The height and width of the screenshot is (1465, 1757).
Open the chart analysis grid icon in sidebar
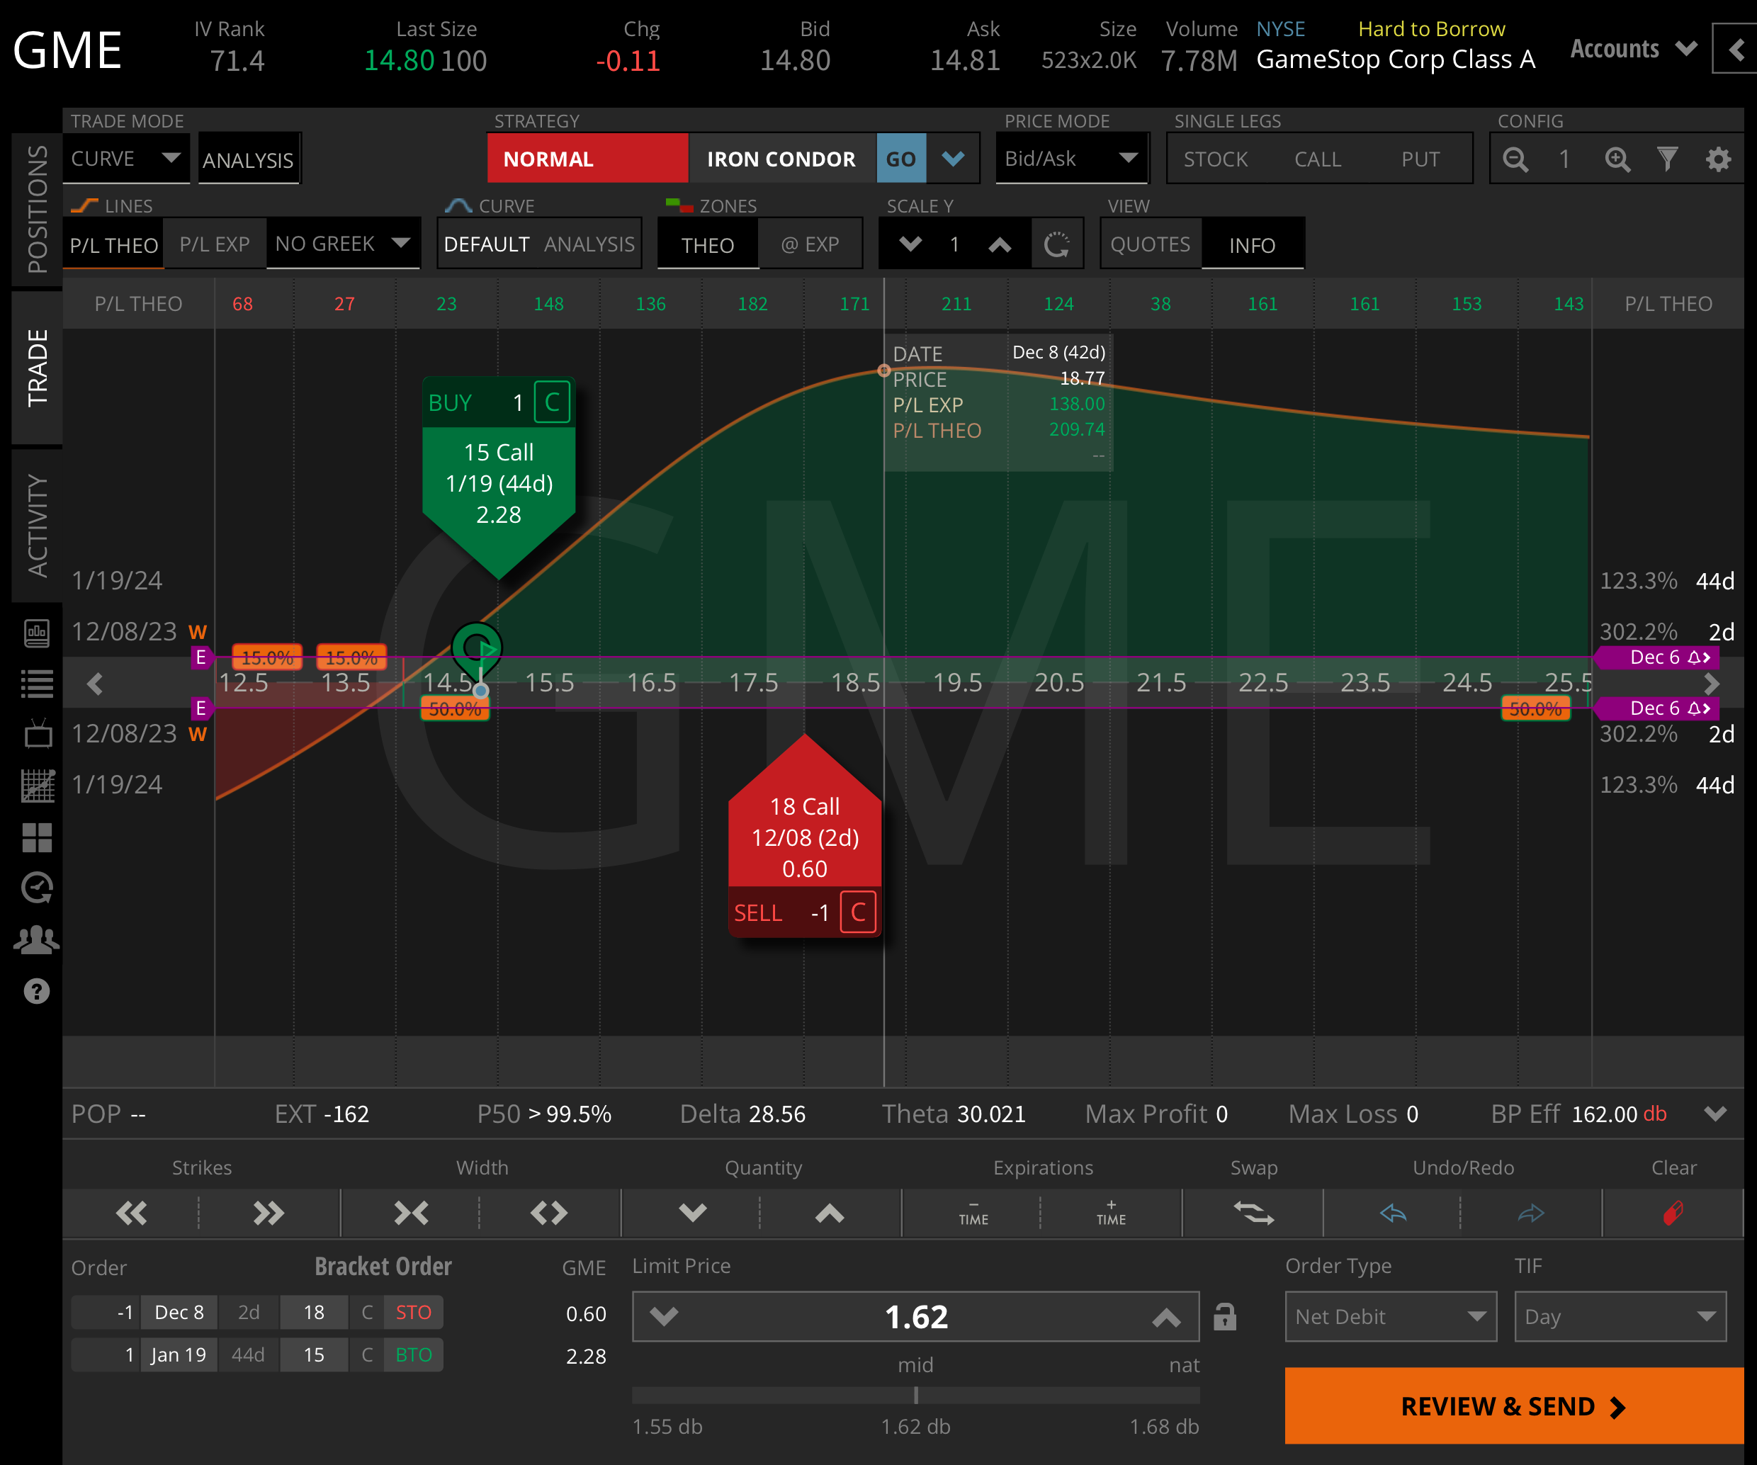click(37, 785)
